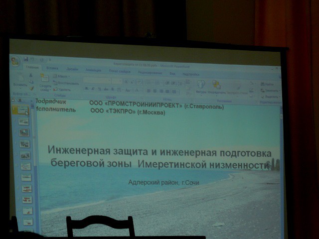Open the Фигуры (Shapes) gallery
This screenshot has width=319, height=239.
pyautogui.click(x=201, y=84)
